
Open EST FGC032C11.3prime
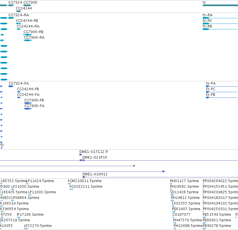click(86, 187)
